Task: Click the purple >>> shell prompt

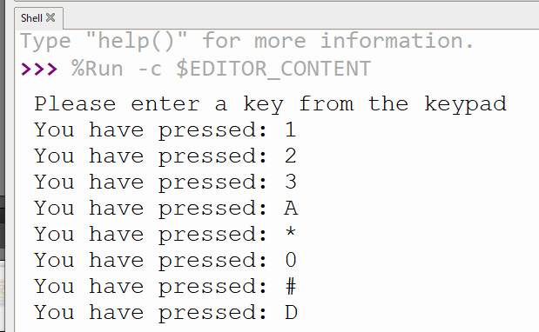Action: (x=39, y=69)
